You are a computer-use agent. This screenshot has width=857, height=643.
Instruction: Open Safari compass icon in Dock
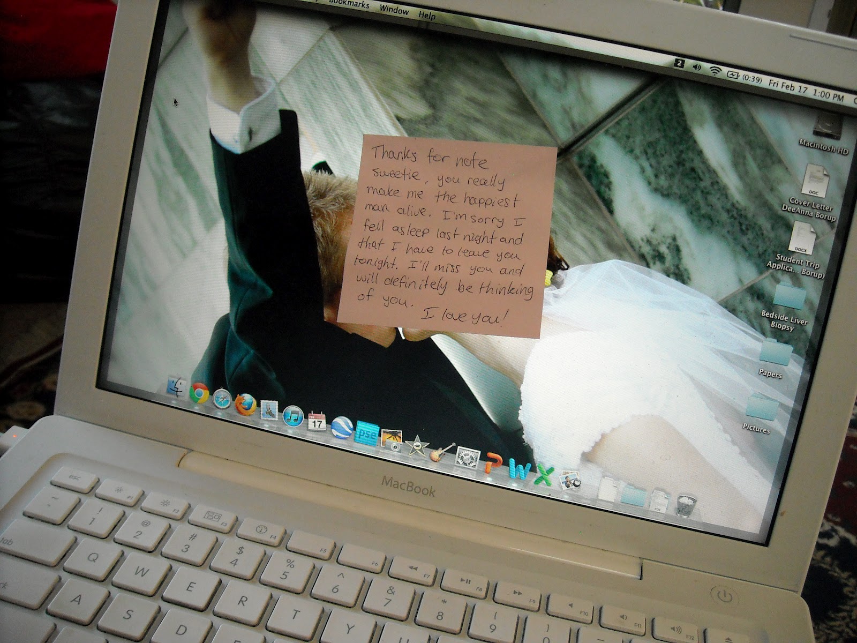point(222,399)
